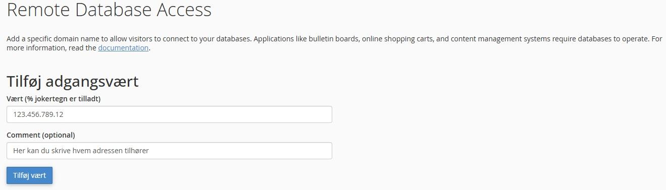The height and width of the screenshot is (190, 666).
Task: Click the Tilføj vært button
Action: (x=29, y=175)
